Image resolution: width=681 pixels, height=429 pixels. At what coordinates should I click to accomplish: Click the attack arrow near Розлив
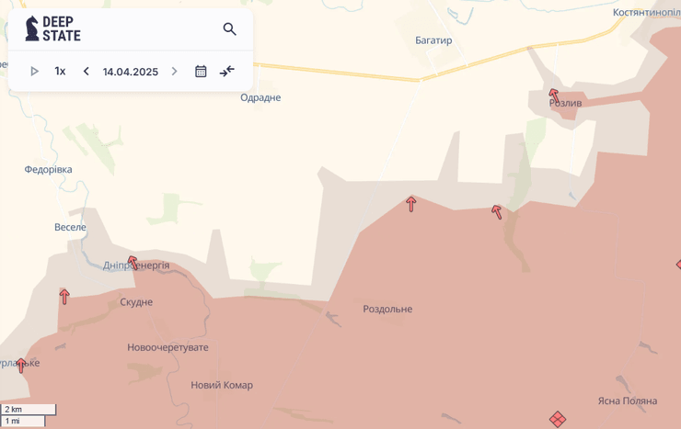(554, 95)
